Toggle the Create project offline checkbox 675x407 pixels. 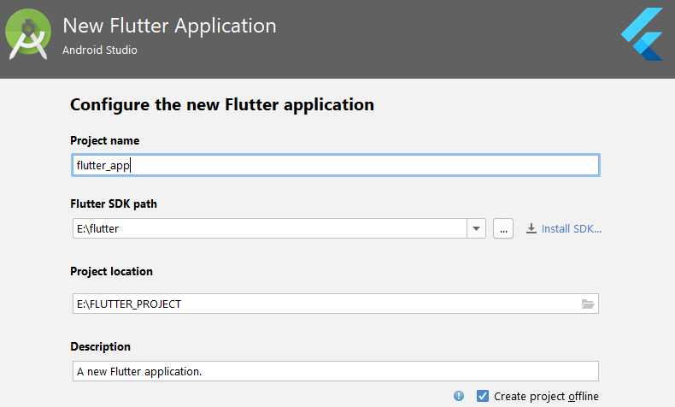click(x=483, y=396)
